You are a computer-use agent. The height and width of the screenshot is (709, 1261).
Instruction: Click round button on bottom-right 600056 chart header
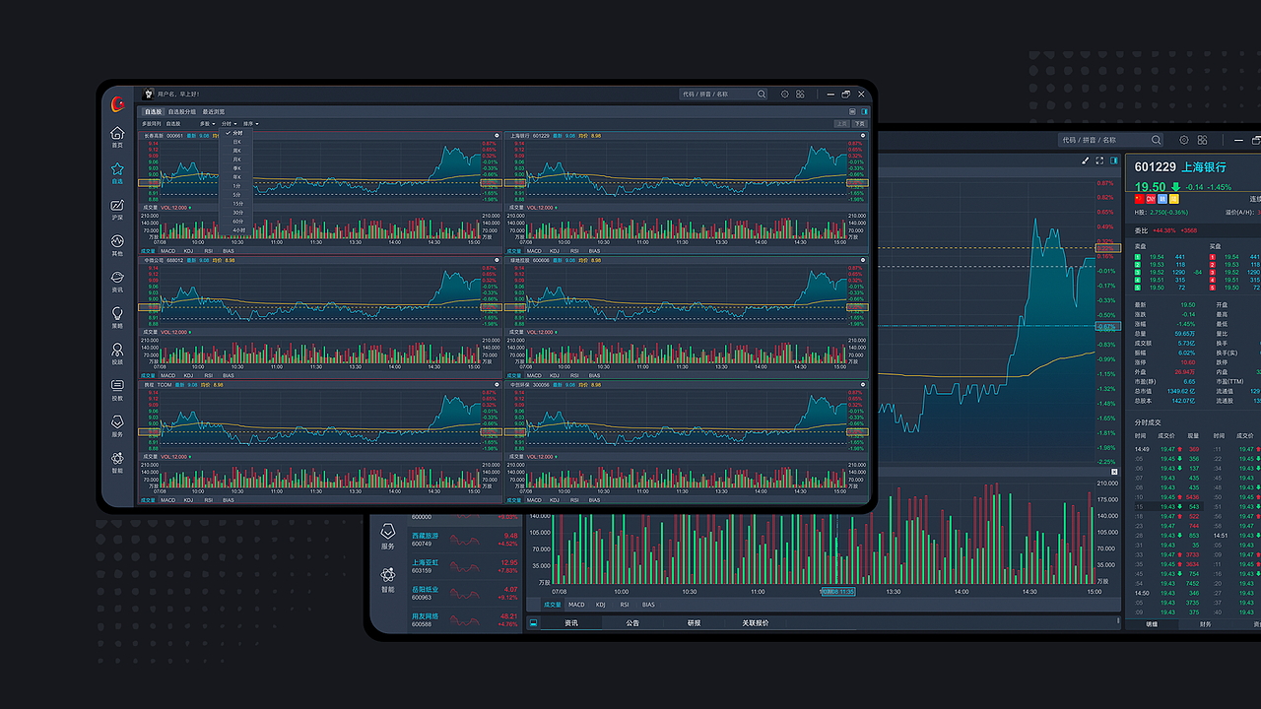click(863, 385)
